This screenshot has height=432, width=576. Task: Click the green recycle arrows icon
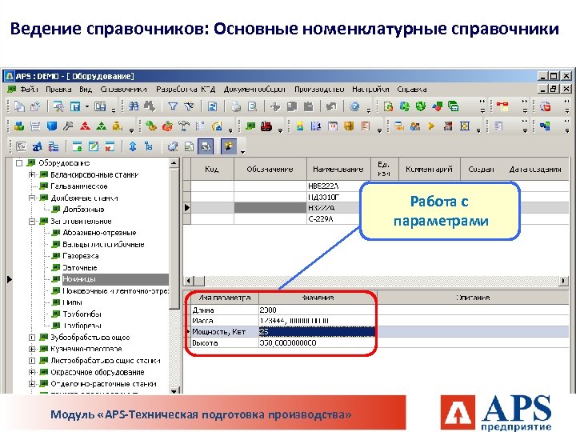click(x=421, y=106)
